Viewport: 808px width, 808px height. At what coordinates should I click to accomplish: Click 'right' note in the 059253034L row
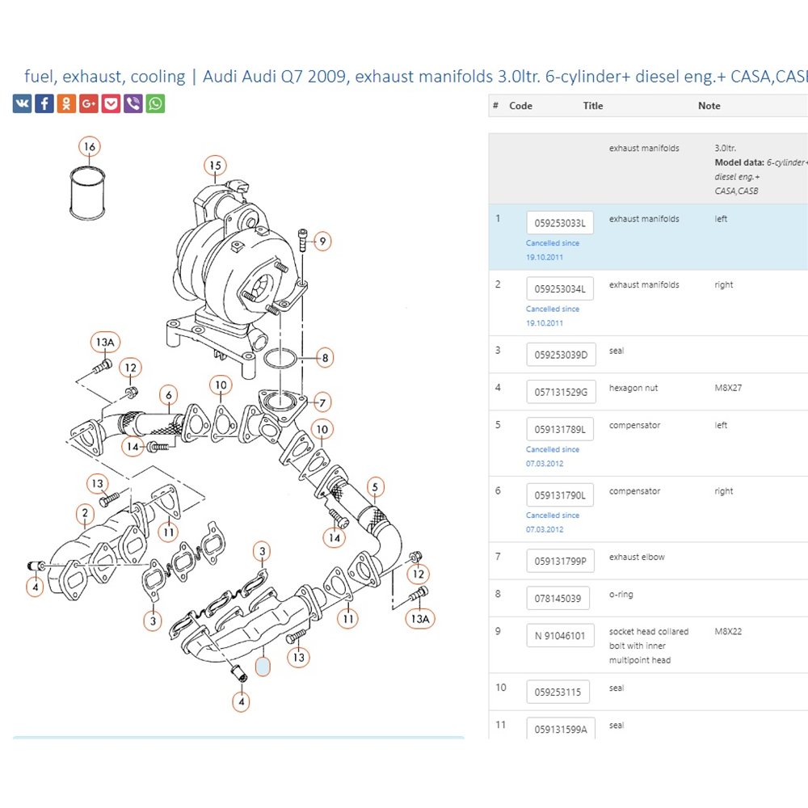[x=723, y=285]
